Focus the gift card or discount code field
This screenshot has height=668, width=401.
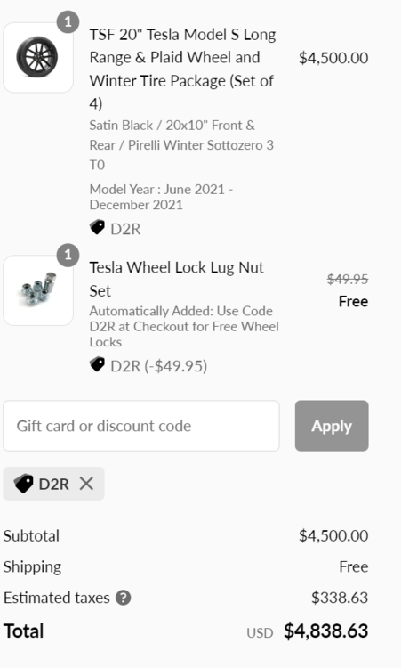coord(141,426)
